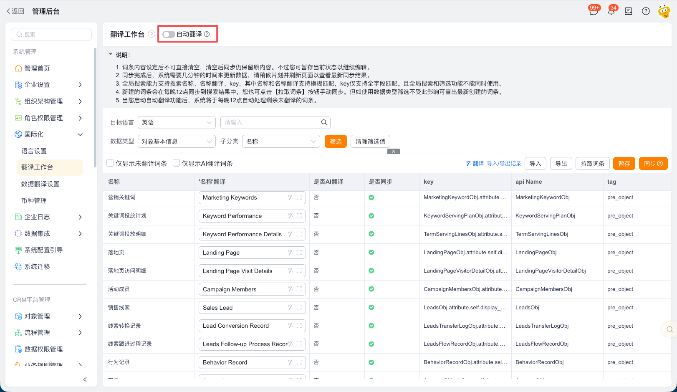Image resolution: width=677 pixels, height=392 pixels.
Task: Click the user avatar icon
Action: pyautogui.click(x=664, y=11)
